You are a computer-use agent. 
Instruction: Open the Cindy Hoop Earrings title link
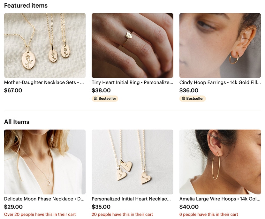220,82
